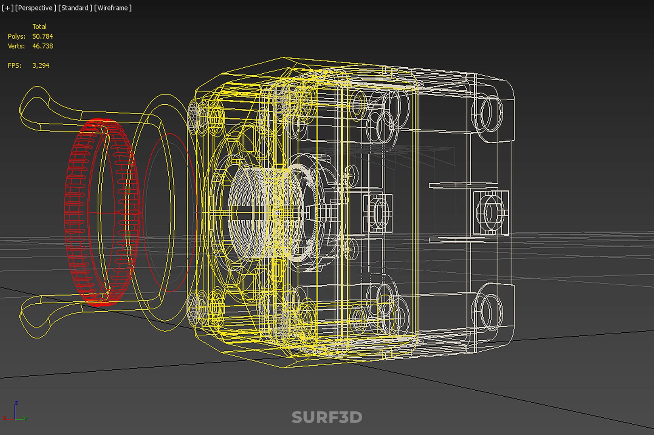Open the [Standard] shading quality menu
Viewport: 654px width, 435px height.
75,8
